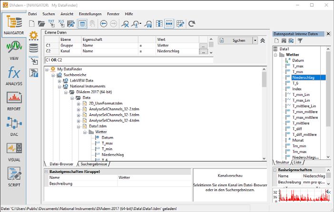Viewport: 334px width, 212px height.
Task: Open the Hilfe menu
Action: (129, 14)
